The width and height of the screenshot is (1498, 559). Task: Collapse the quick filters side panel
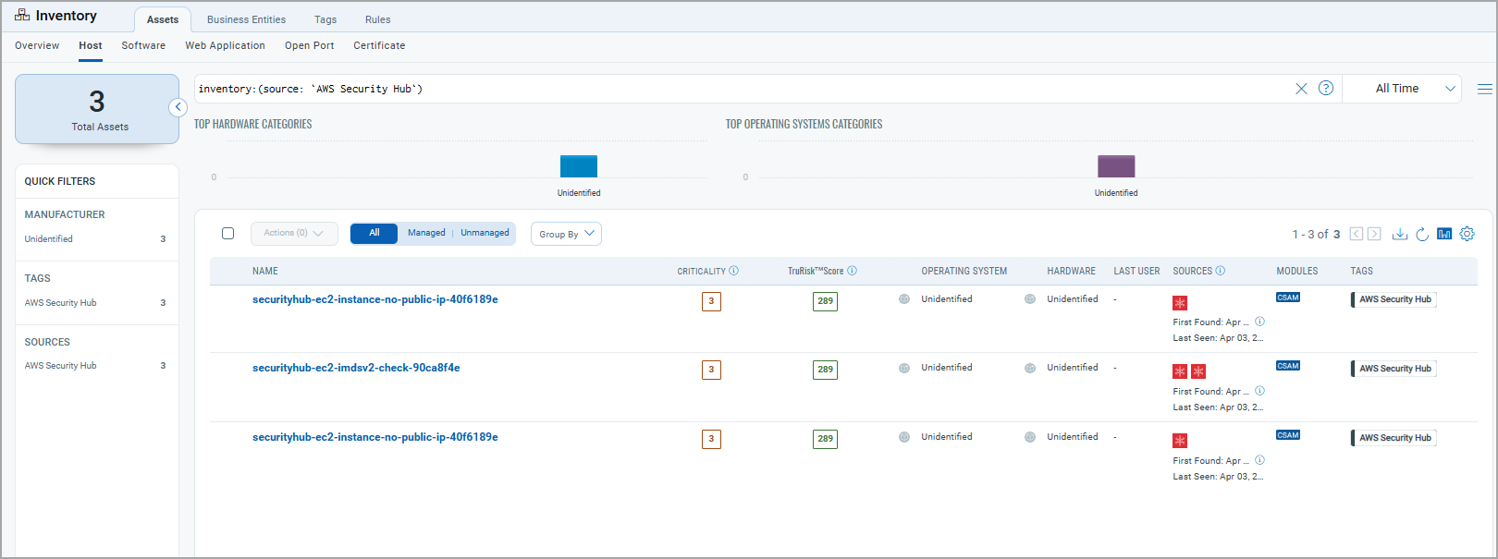click(x=178, y=107)
